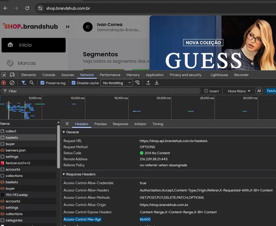Select the Headers tab of the request

[82, 124]
